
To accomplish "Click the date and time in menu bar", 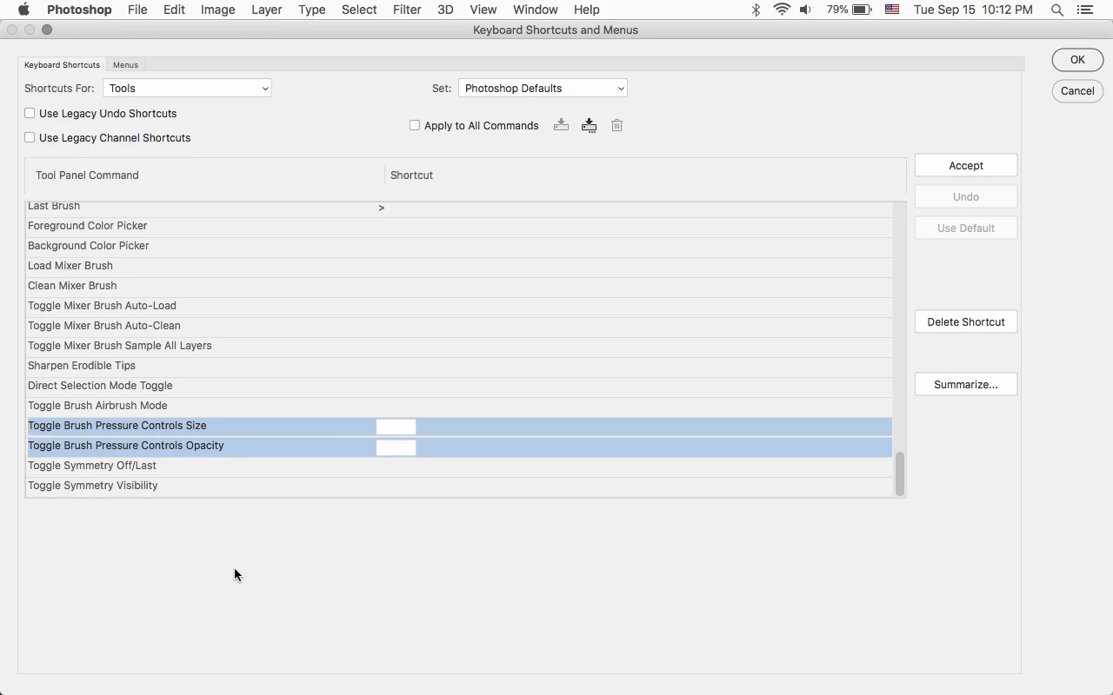I will pos(973,10).
